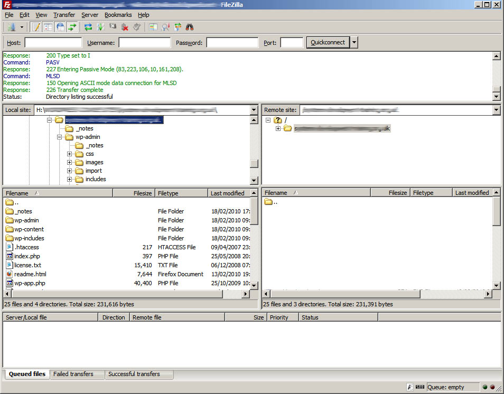
Task: Select the wp-content folder icon in file list
Action: pyautogui.click(x=10, y=229)
